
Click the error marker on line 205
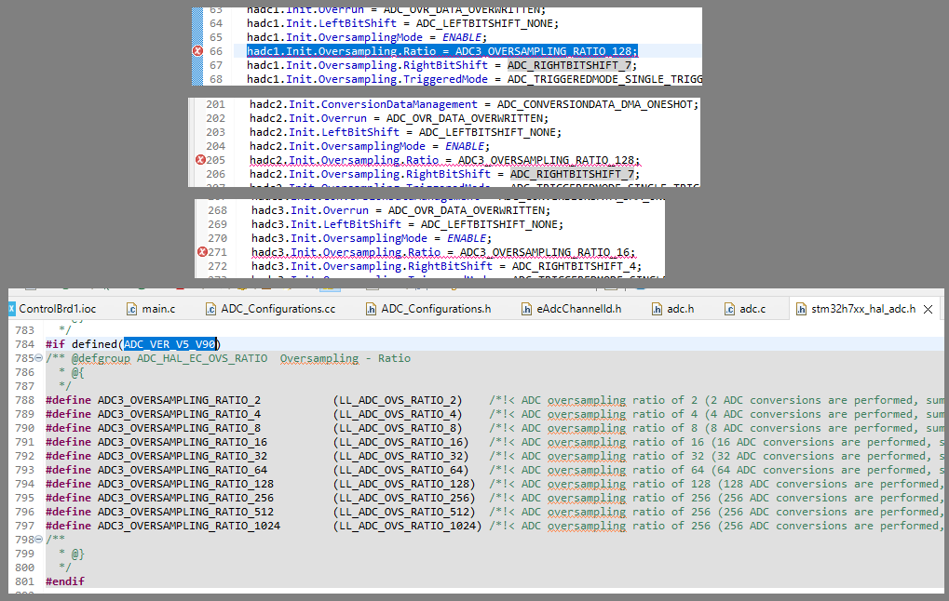[200, 160]
